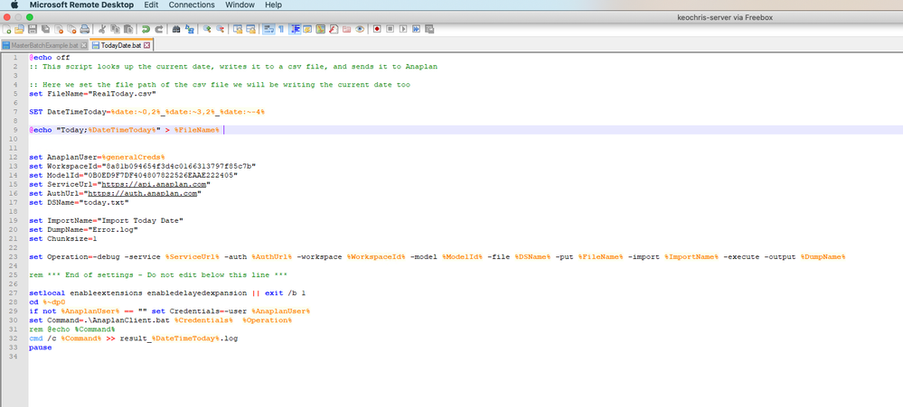903x407 pixels.
Task: Switch to MasterBatchExample.bat tab
Action: (x=43, y=45)
